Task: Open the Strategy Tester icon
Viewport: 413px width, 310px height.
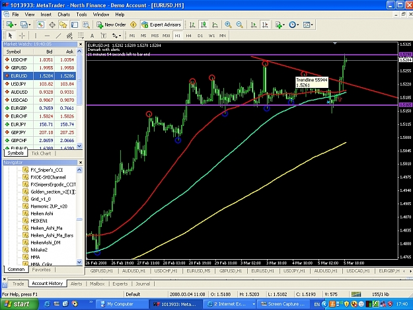Action: (86, 24)
